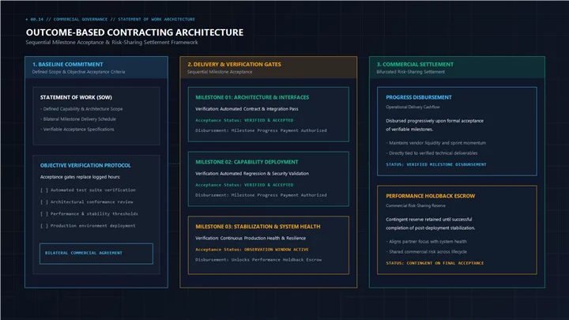The height and width of the screenshot is (320, 569).
Task: Click Status: Verified Milestone Disbursement line
Action: [x=435, y=164]
